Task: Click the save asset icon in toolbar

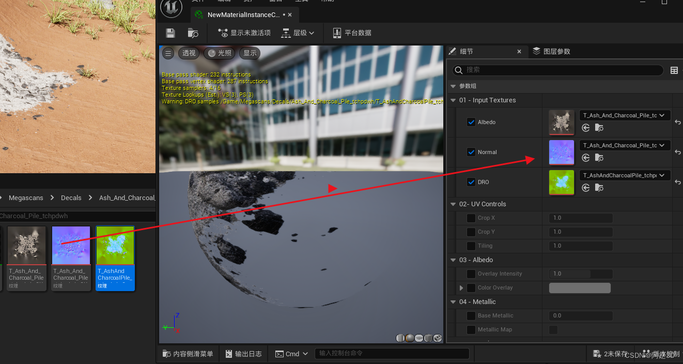Action: (170, 33)
